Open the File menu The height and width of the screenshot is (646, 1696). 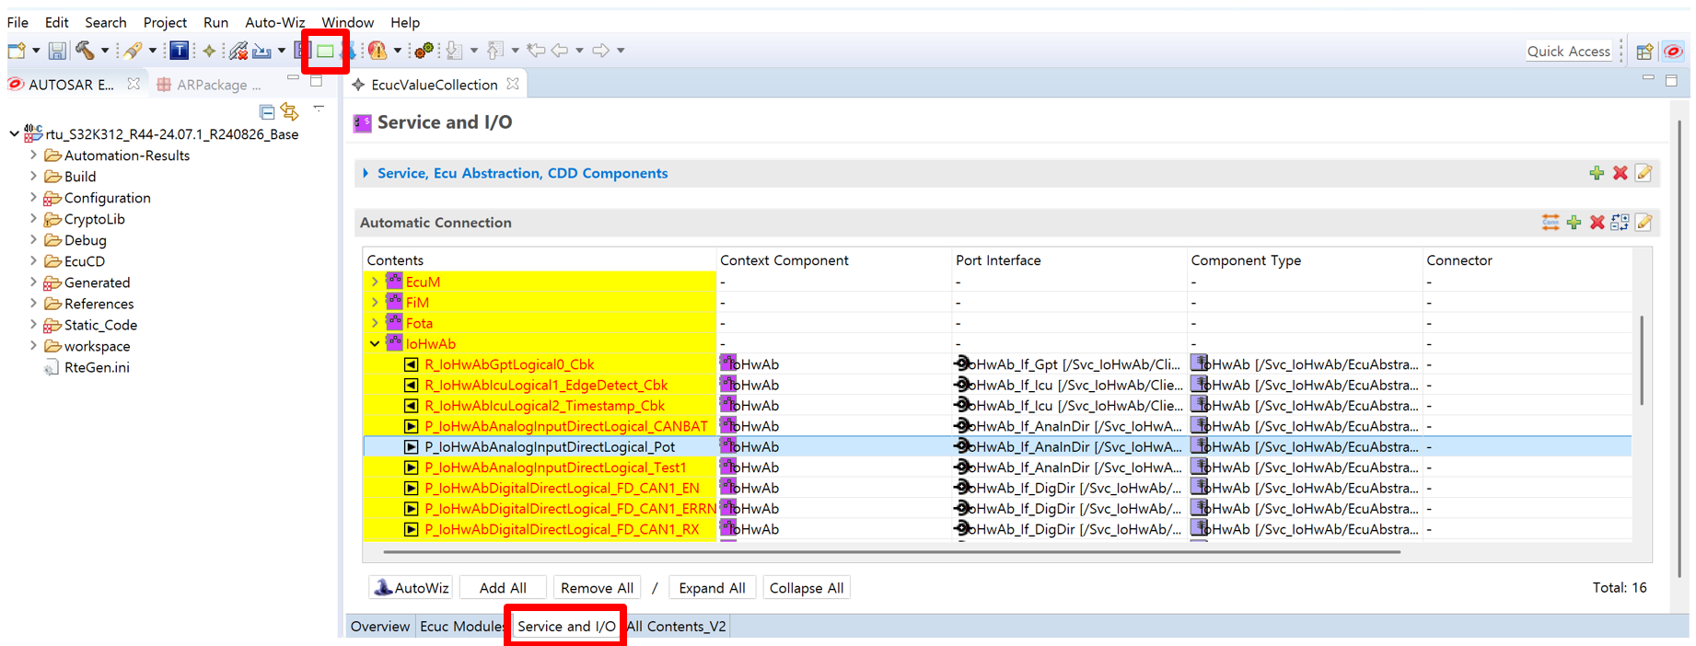coord(17,22)
